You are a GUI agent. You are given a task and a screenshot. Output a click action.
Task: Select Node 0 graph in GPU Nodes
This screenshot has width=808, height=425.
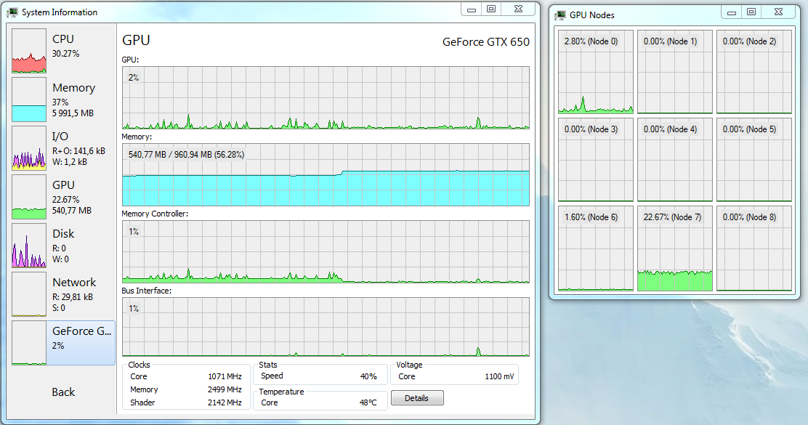click(x=596, y=72)
